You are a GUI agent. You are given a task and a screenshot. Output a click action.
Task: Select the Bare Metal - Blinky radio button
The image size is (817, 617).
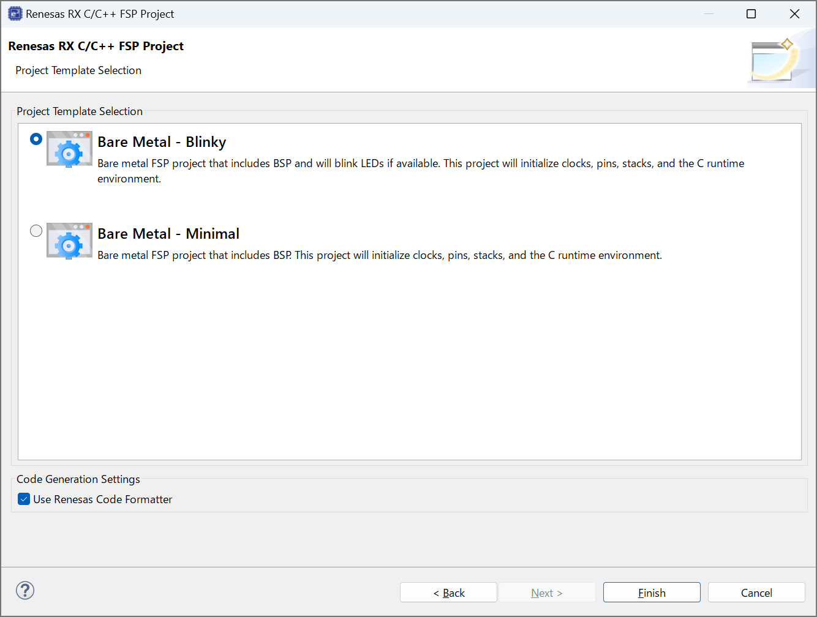click(x=36, y=139)
